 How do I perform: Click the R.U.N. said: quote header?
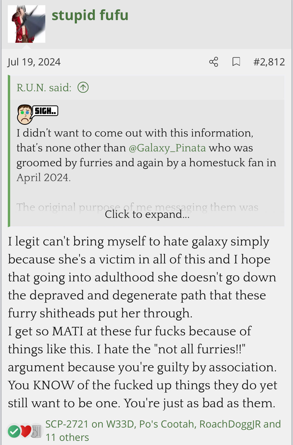tap(44, 88)
